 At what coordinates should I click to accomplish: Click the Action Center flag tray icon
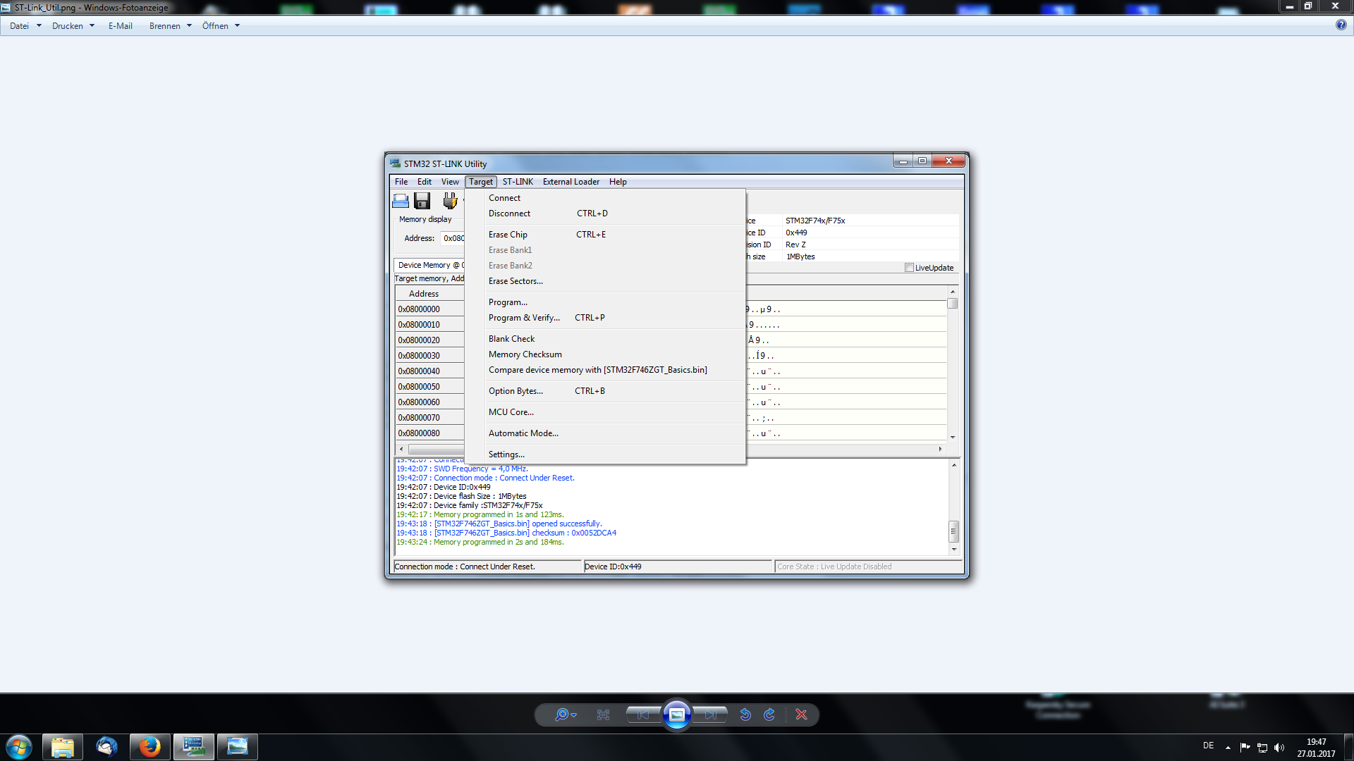(1245, 748)
